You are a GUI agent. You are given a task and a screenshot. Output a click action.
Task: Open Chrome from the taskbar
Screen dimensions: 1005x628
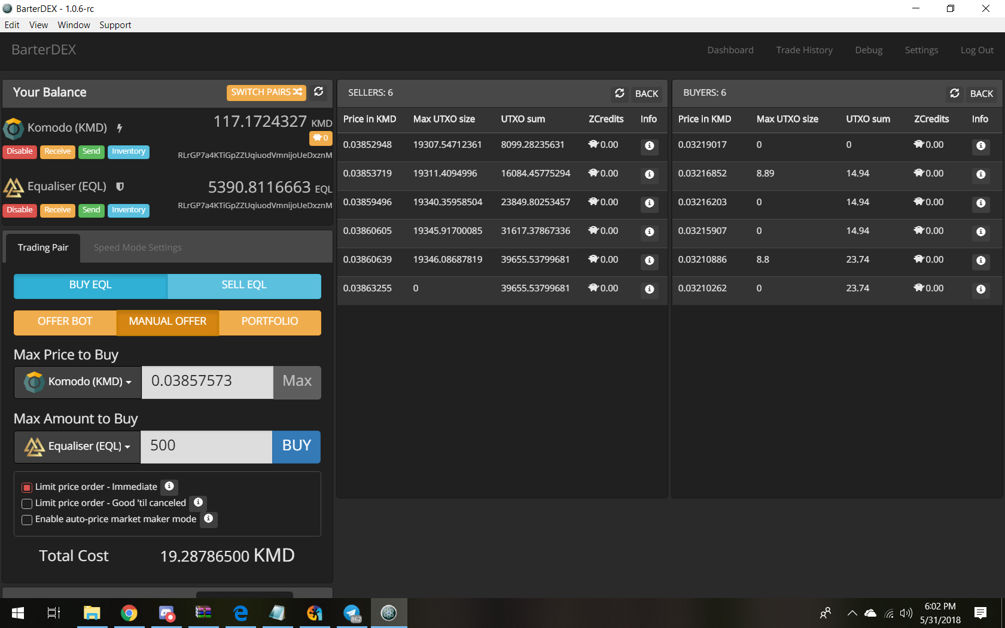point(129,613)
